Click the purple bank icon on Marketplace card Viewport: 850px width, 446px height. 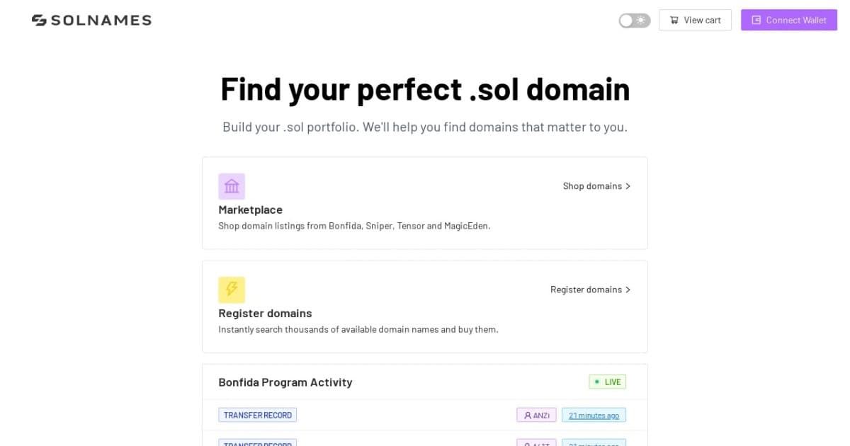pos(232,185)
